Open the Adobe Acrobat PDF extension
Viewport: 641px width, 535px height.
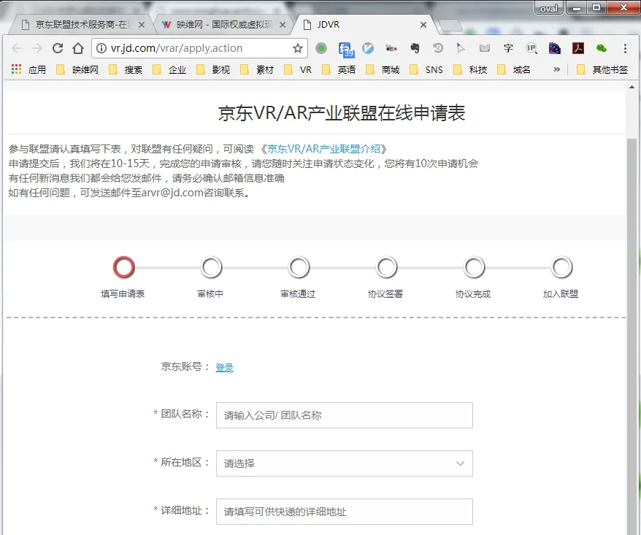tap(578, 48)
